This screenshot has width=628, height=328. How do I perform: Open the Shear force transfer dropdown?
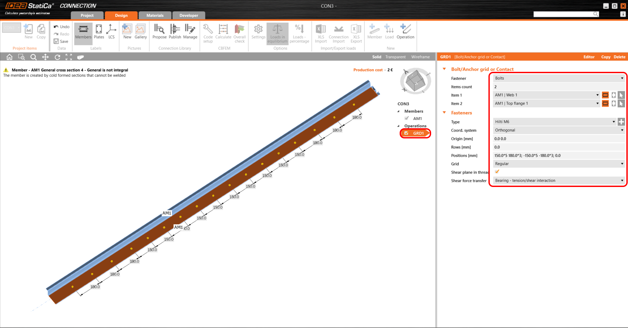[559, 180]
